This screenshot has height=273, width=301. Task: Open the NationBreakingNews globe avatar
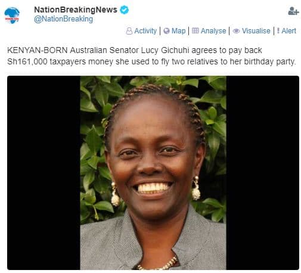pos(12,15)
